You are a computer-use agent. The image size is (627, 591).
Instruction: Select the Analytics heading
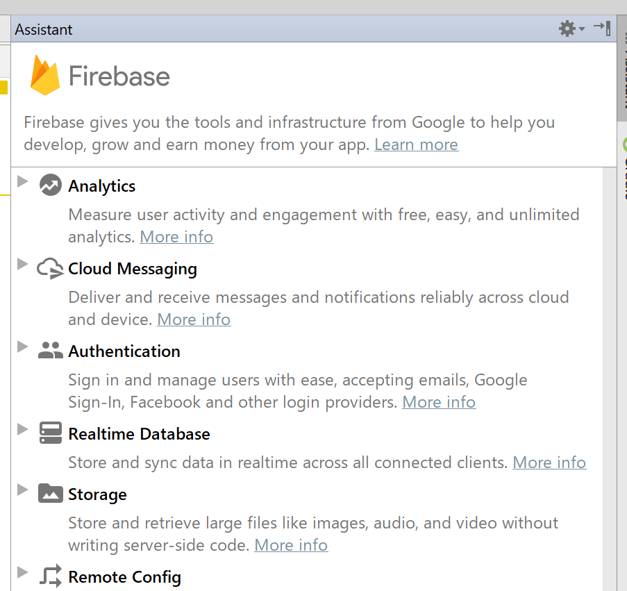pyautogui.click(x=102, y=186)
